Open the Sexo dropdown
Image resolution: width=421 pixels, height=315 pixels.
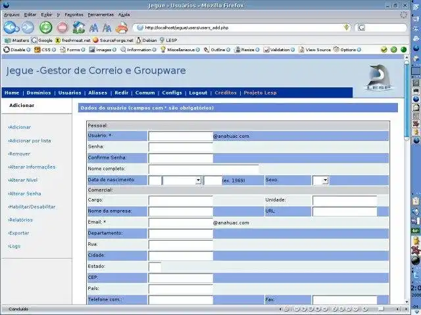tap(320, 180)
